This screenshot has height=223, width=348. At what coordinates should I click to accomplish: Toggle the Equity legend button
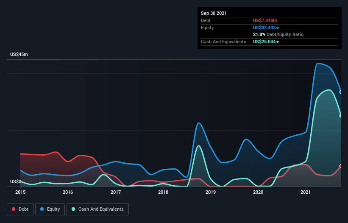point(50,209)
